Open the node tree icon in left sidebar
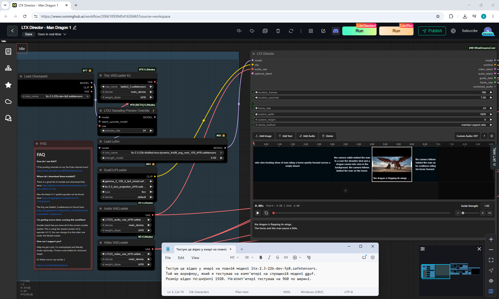 click(x=8, y=68)
